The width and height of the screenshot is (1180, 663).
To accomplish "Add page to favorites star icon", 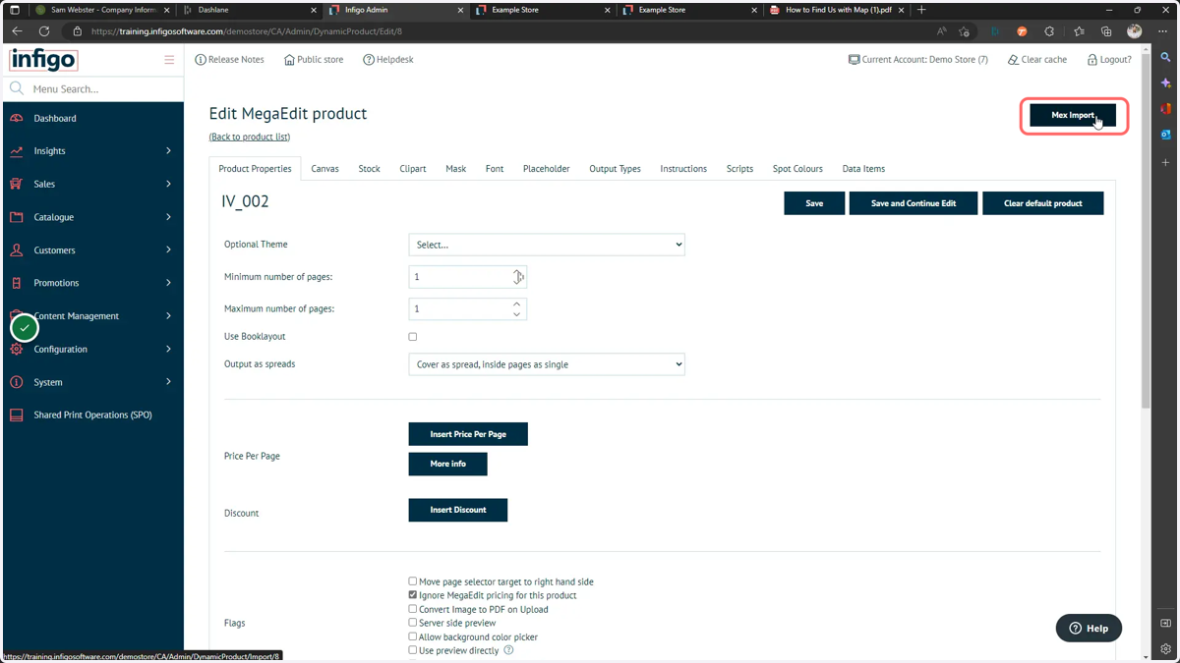I will pos(965,31).
